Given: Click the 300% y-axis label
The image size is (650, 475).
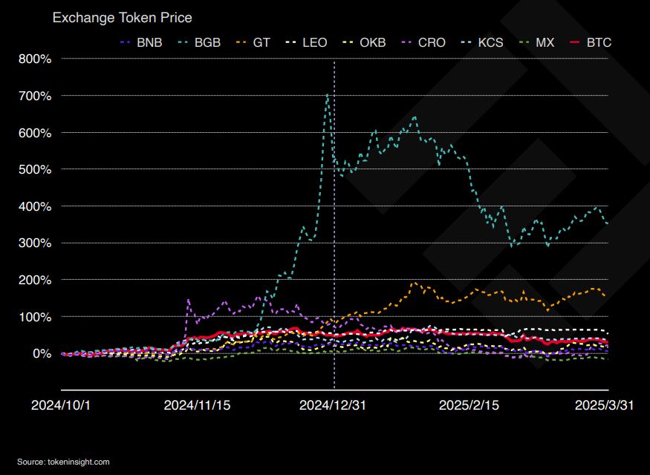Looking at the screenshot, I should [35, 243].
